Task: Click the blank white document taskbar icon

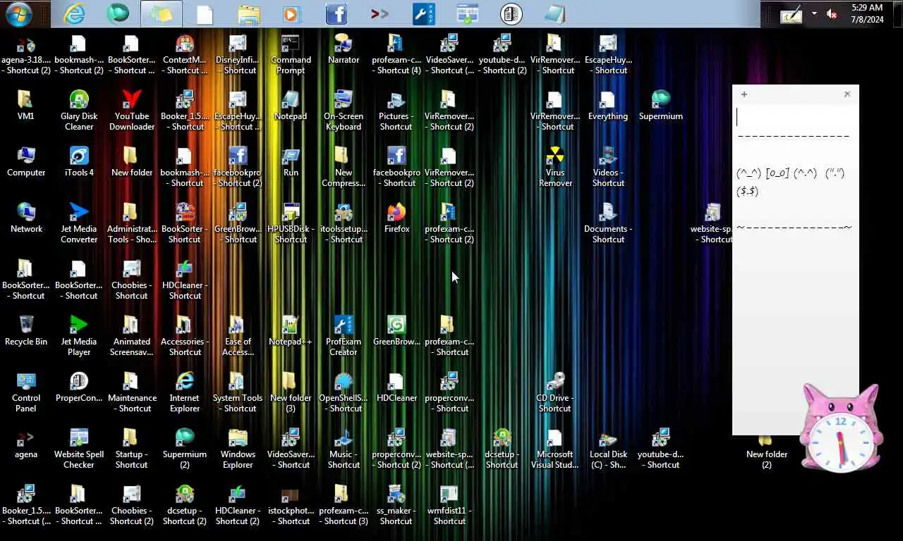Action: [205, 14]
